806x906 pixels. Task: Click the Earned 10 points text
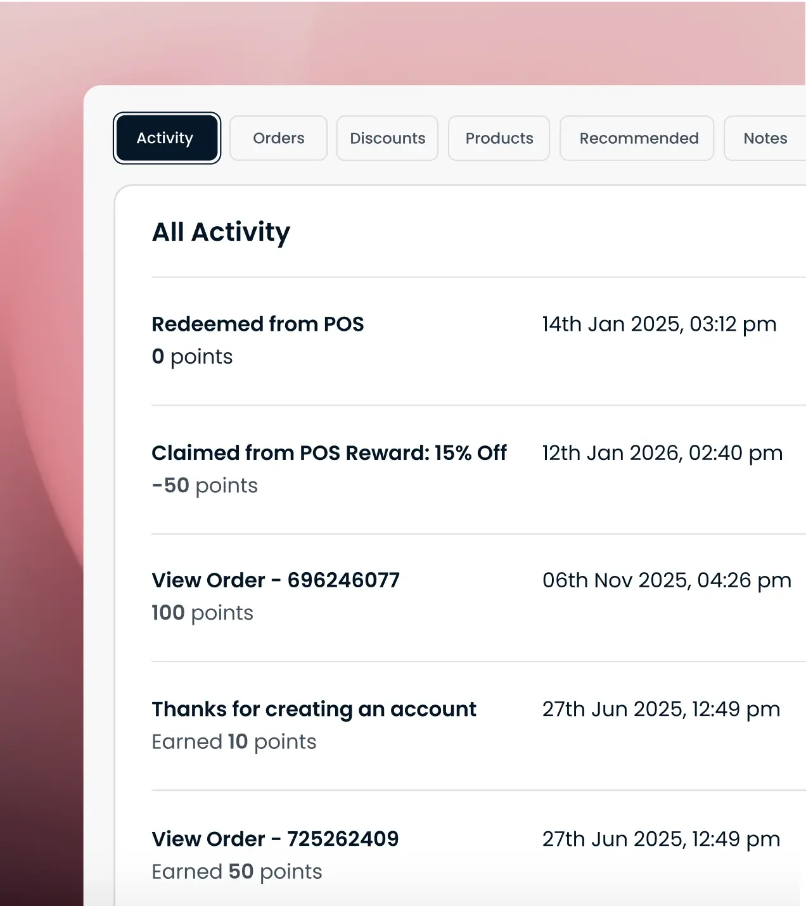pos(234,741)
